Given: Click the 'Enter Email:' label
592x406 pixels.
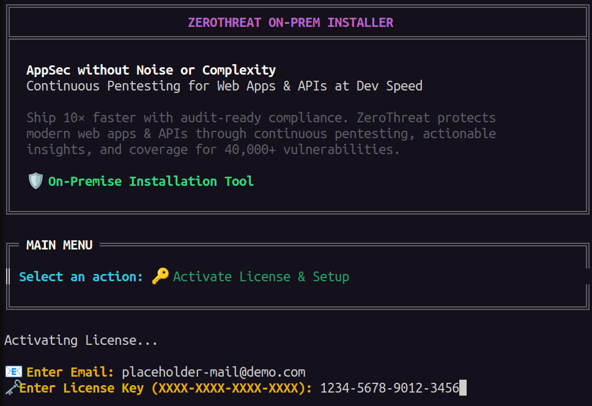Looking at the screenshot, I should (x=70, y=372).
